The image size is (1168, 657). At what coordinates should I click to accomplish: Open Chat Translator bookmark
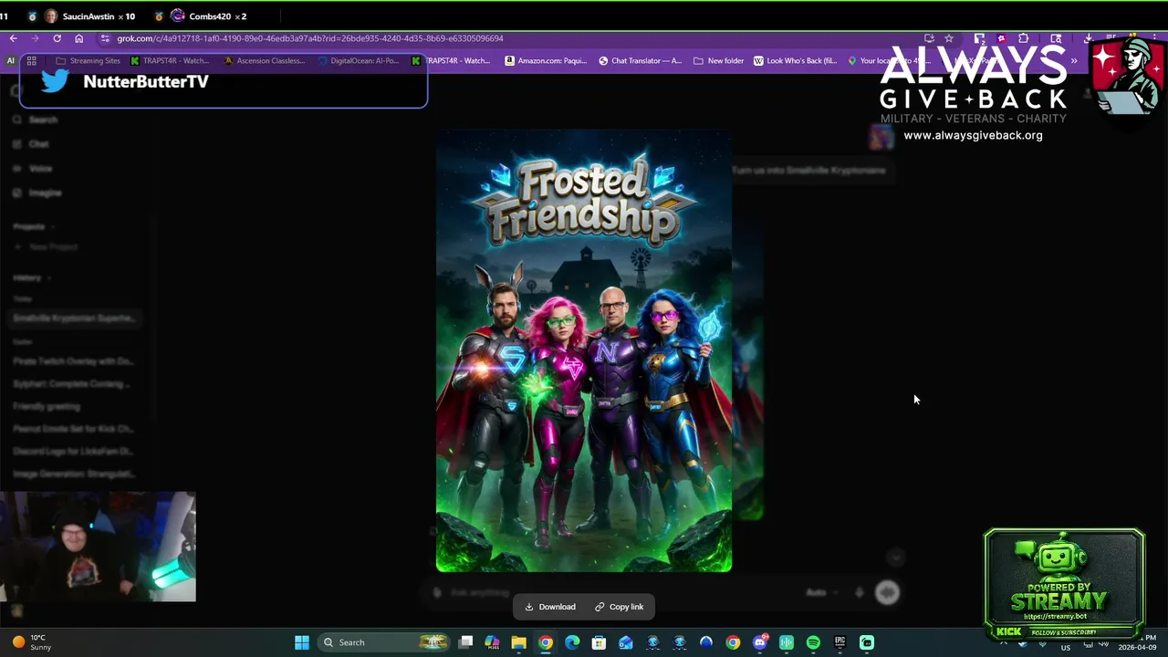coord(640,61)
